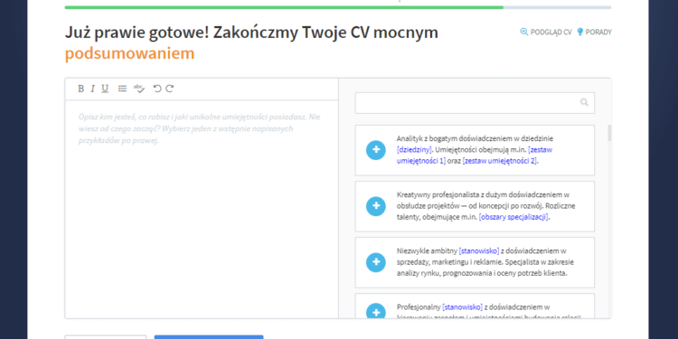
Task: Toggle bold formatting in the editor toolbar
Action: (x=80, y=89)
